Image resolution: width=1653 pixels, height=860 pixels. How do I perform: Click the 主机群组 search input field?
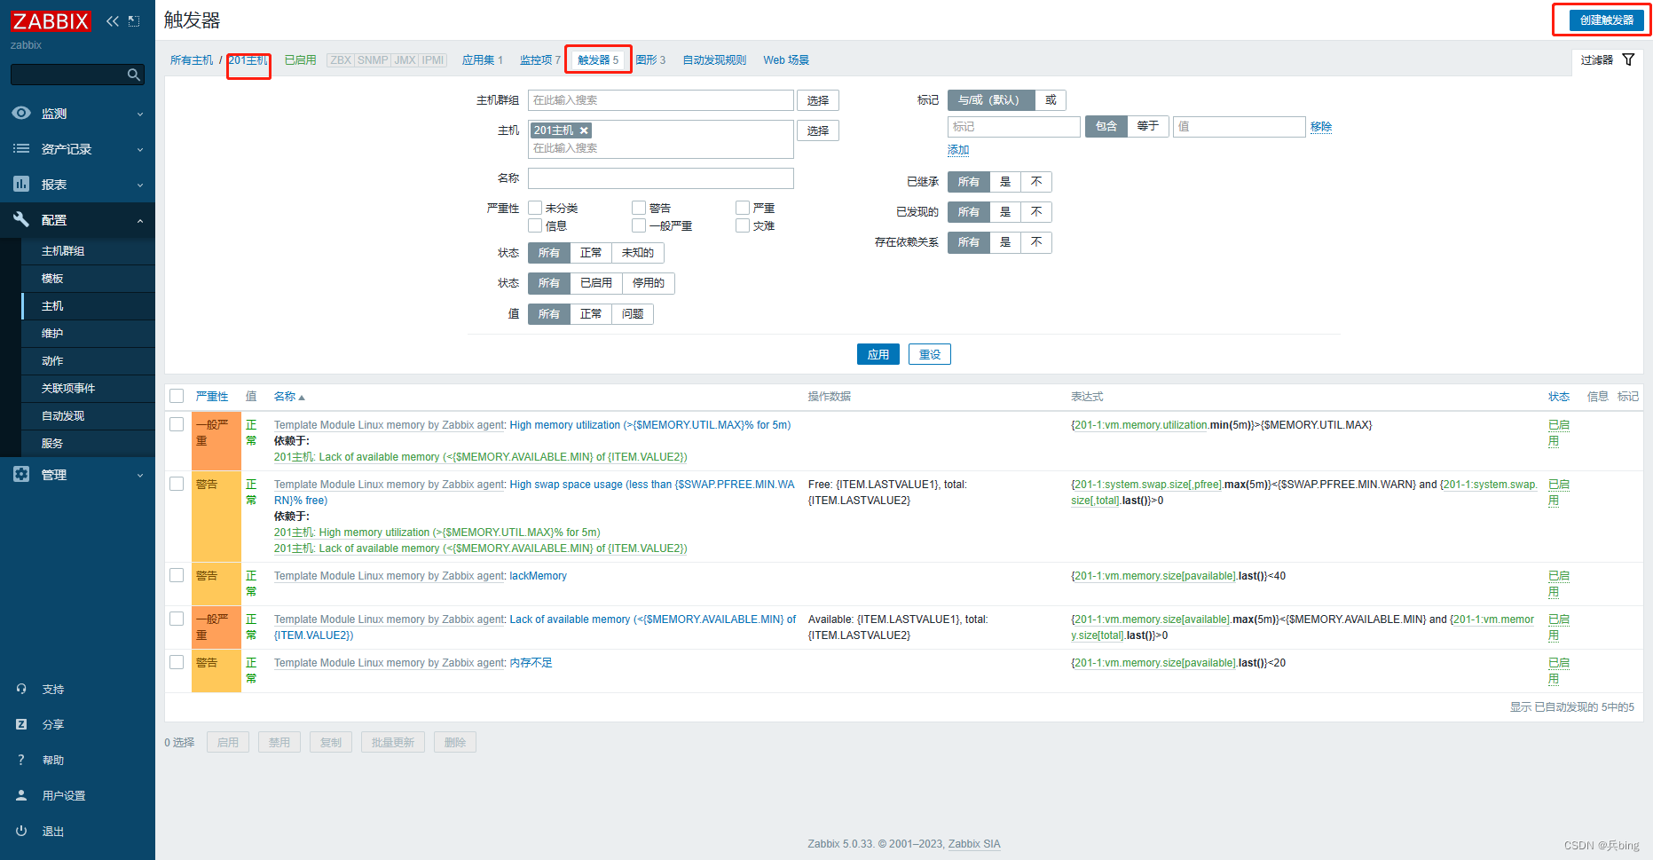tap(661, 100)
